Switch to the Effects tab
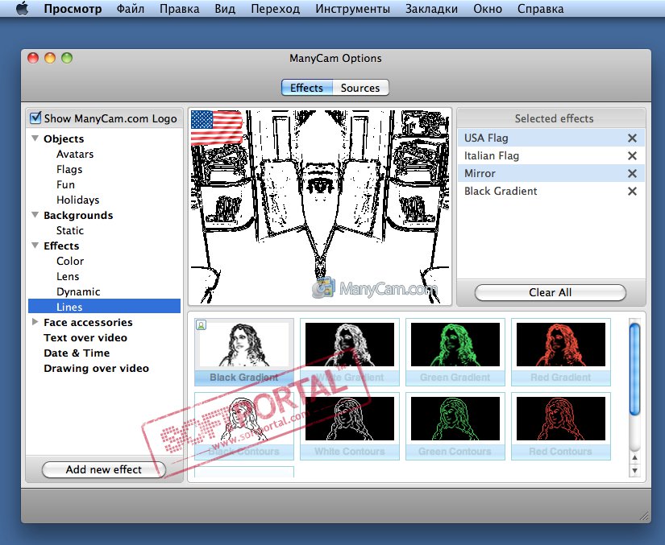Image resolution: width=665 pixels, height=545 pixels. 306,88
